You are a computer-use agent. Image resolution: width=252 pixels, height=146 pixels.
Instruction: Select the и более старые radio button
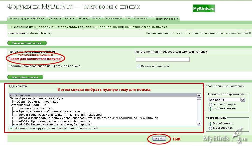coord(210,104)
